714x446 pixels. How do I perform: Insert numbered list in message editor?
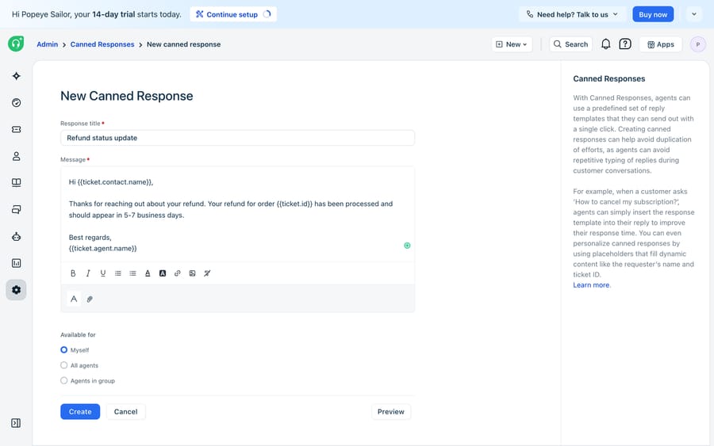click(133, 273)
